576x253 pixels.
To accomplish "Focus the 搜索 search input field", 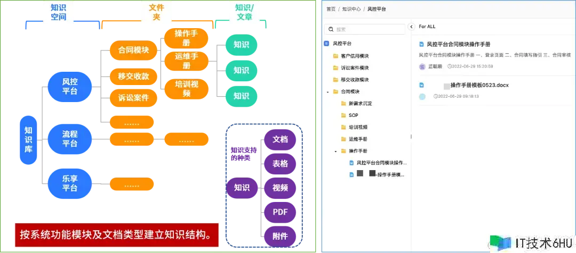I will click(x=365, y=29).
